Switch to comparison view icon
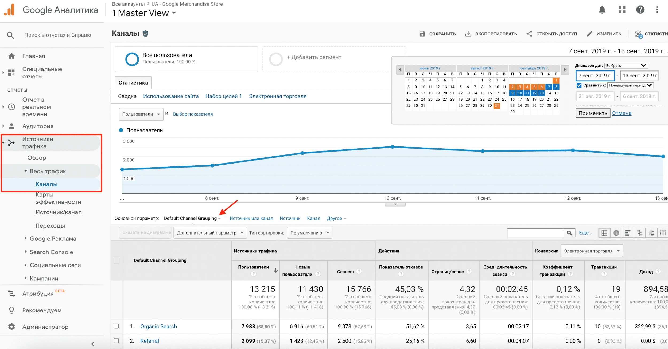The width and height of the screenshot is (668, 349). [x=640, y=233]
